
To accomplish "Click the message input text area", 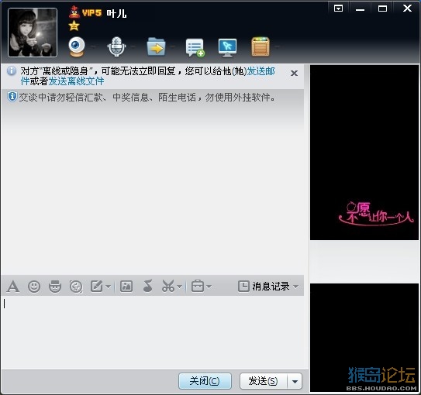I will click(x=153, y=332).
